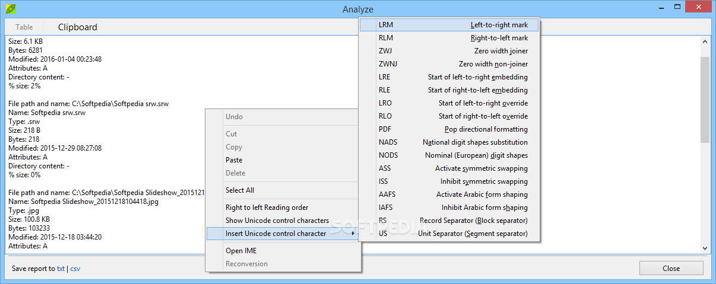Click text 'Modified: 2015-12-18 03:44:20'
This screenshot has height=284, width=716.
coord(55,237)
